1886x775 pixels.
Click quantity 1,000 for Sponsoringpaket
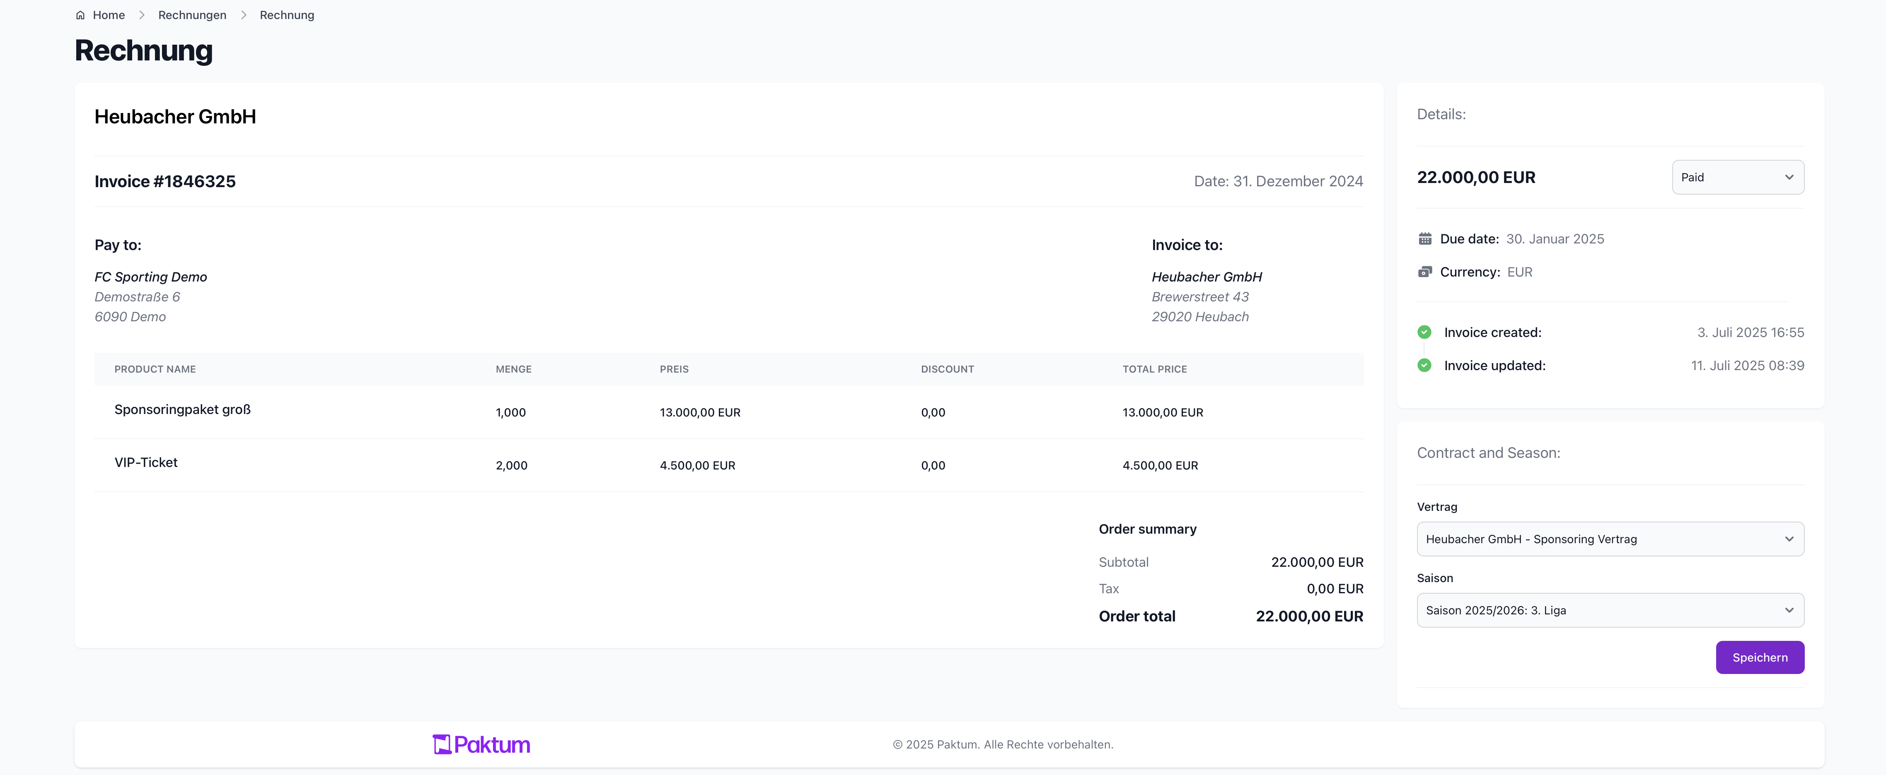tap(510, 413)
